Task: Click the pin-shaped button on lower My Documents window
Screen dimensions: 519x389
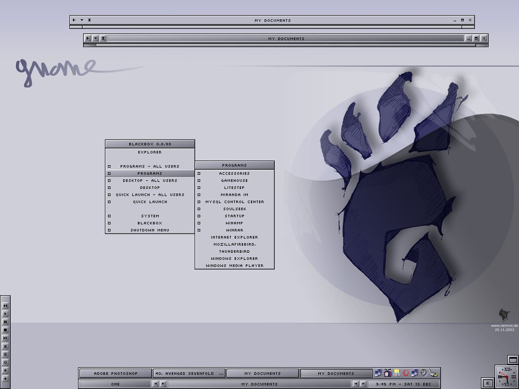Action: click(x=88, y=38)
